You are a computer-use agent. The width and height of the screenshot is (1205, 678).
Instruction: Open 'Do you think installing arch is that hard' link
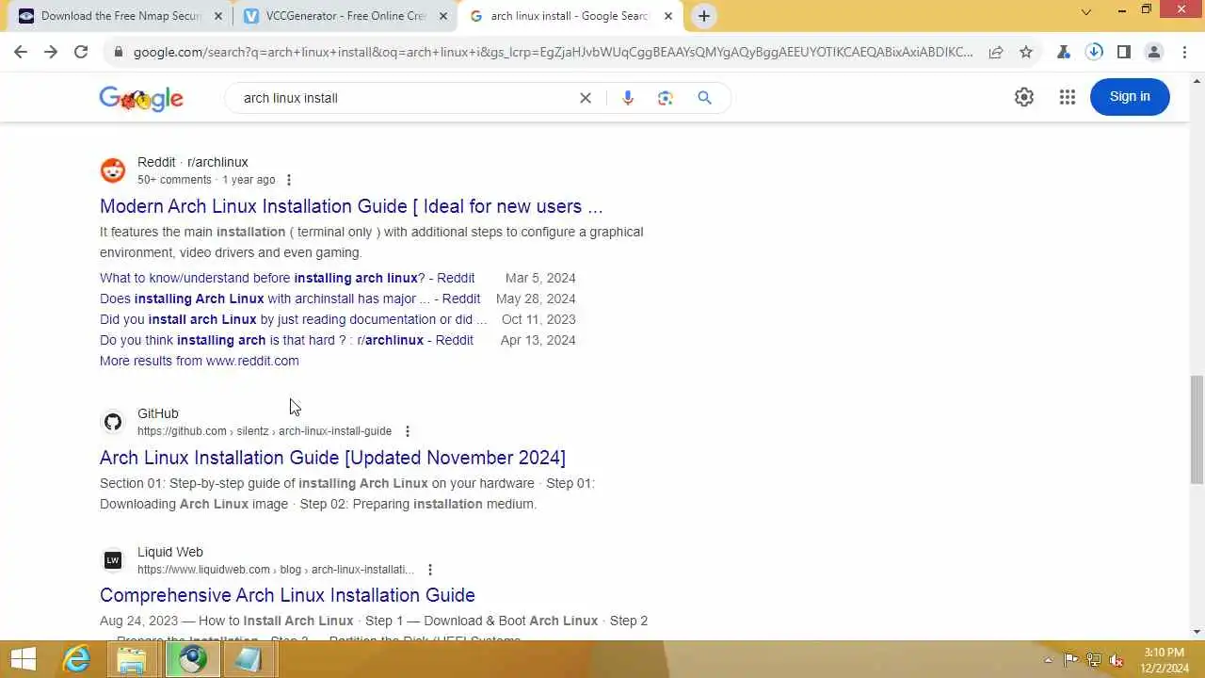[286, 340]
